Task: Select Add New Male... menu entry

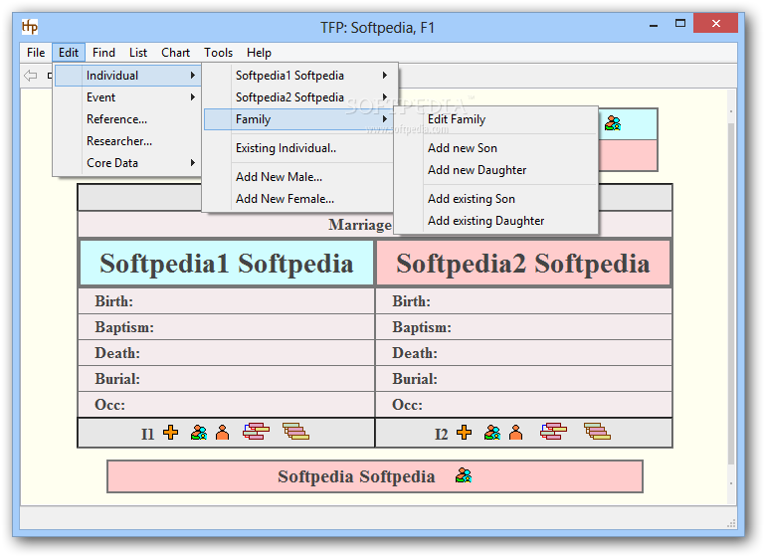Action: (x=298, y=177)
